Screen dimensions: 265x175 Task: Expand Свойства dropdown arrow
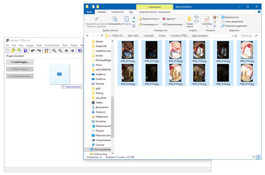[x=207, y=27]
